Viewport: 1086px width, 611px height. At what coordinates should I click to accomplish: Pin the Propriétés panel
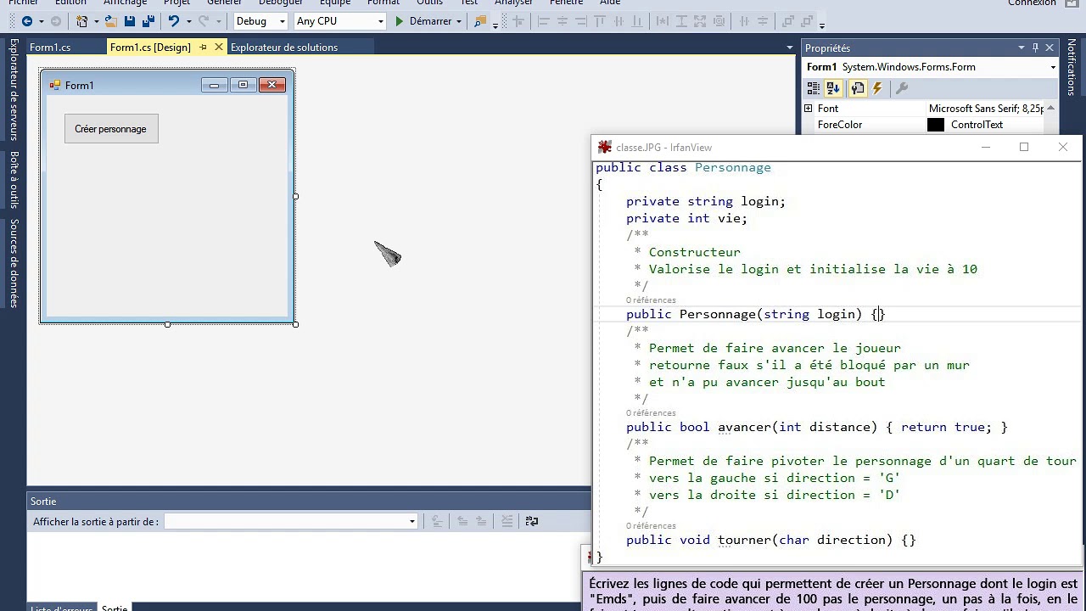(1035, 48)
